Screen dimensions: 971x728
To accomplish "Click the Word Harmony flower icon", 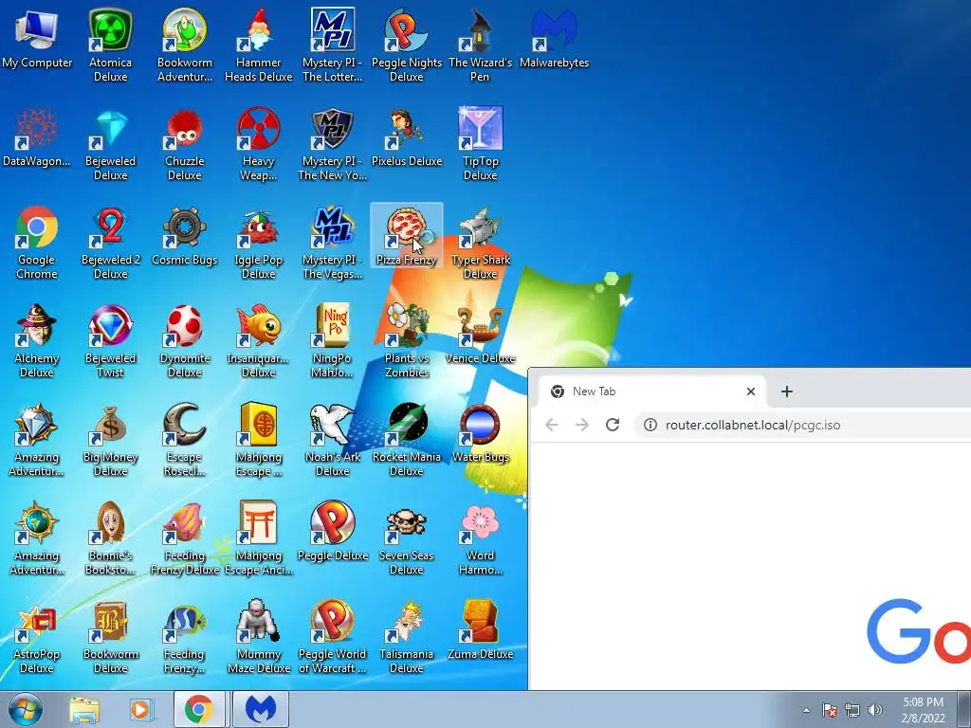I will (x=480, y=538).
